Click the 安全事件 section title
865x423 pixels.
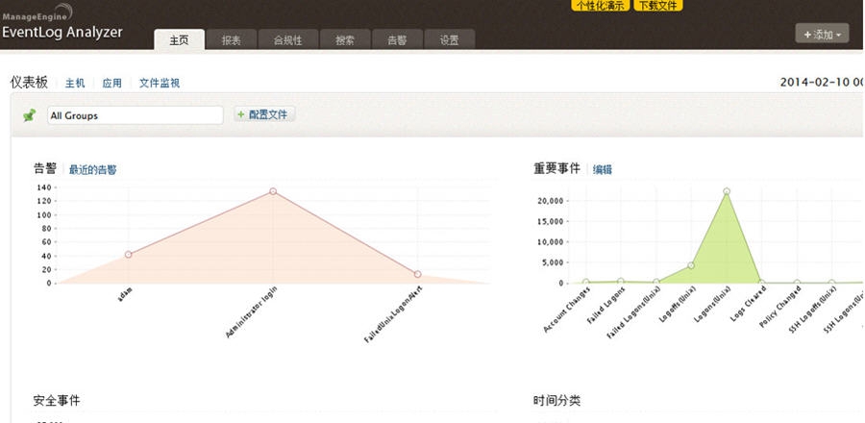[x=57, y=400]
